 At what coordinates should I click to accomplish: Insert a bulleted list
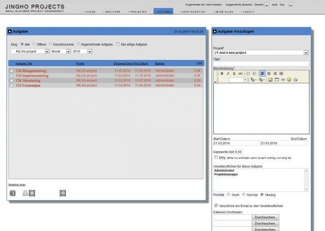[254, 74]
